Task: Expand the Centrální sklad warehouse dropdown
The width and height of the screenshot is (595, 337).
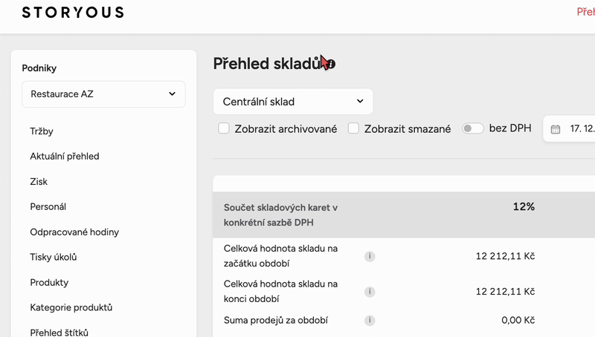Action: click(293, 101)
